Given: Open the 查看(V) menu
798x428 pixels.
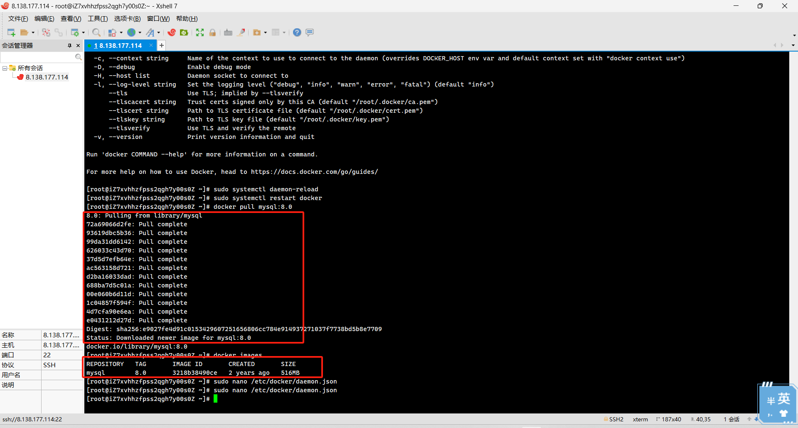Looking at the screenshot, I should click(x=71, y=19).
